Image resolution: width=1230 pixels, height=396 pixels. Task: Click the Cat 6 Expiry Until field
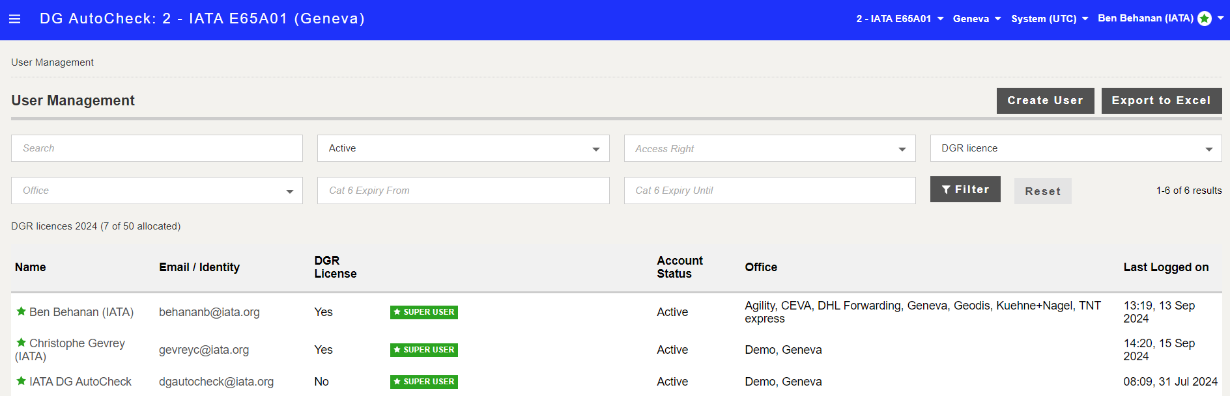[769, 191]
